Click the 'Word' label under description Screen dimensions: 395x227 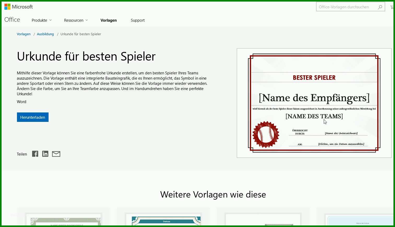(x=21, y=102)
